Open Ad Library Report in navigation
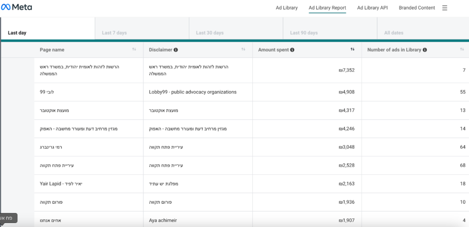 [x=327, y=8]
